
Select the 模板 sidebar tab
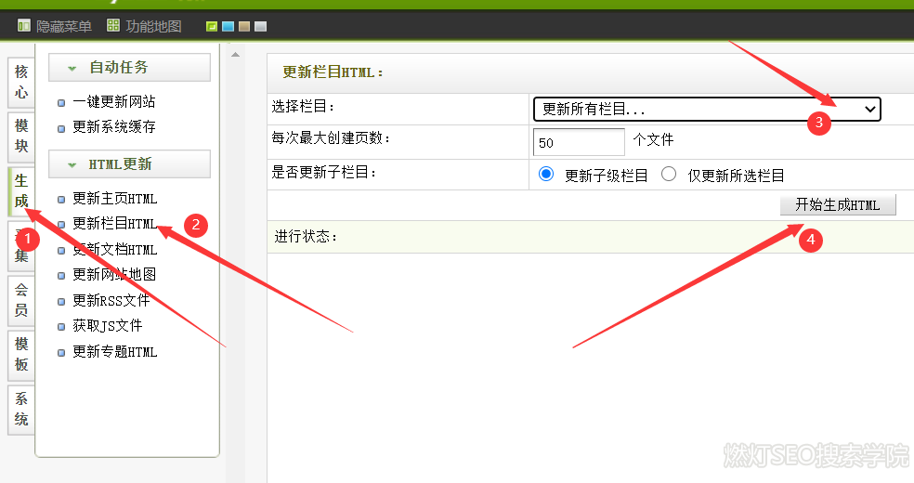coord(21,355)
